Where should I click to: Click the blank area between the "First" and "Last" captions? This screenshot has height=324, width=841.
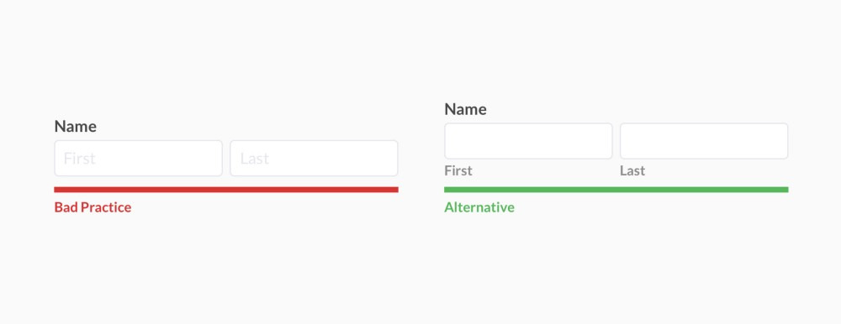(546, 171)
